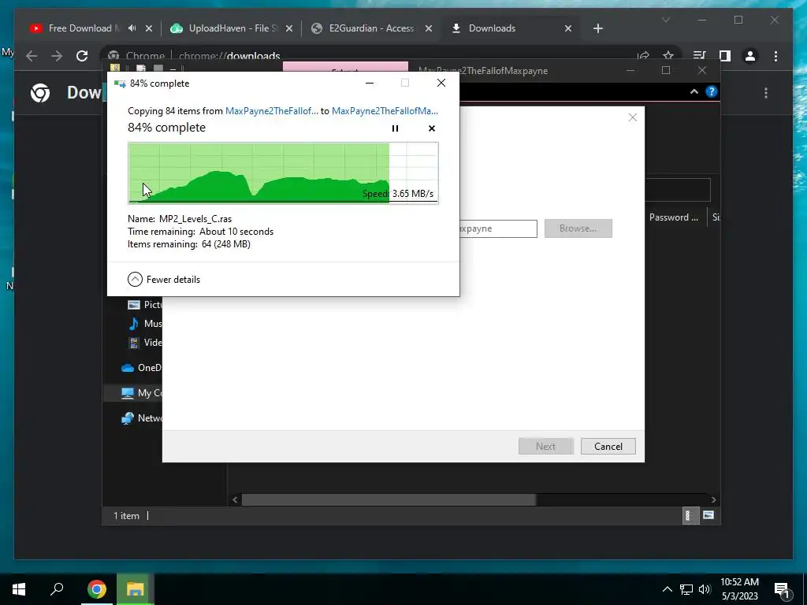The height and width of the screenshot is (605, 807).
Task: Go back in Chrome
Action: click(32, 56)
